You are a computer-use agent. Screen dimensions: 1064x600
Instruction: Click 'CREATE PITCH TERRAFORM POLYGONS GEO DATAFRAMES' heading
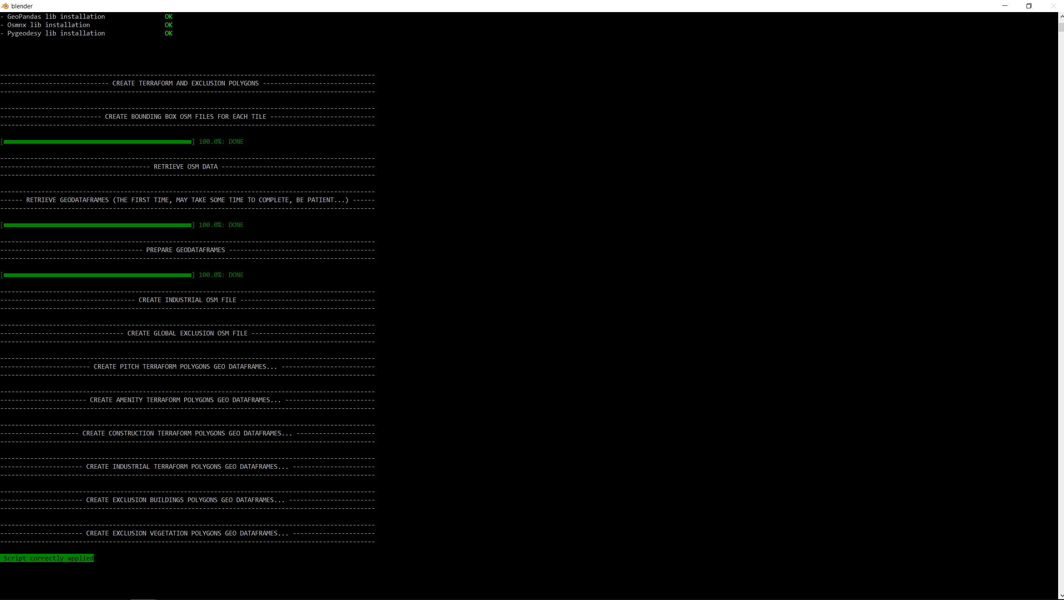pyautogui.click(x=185, y=367)
